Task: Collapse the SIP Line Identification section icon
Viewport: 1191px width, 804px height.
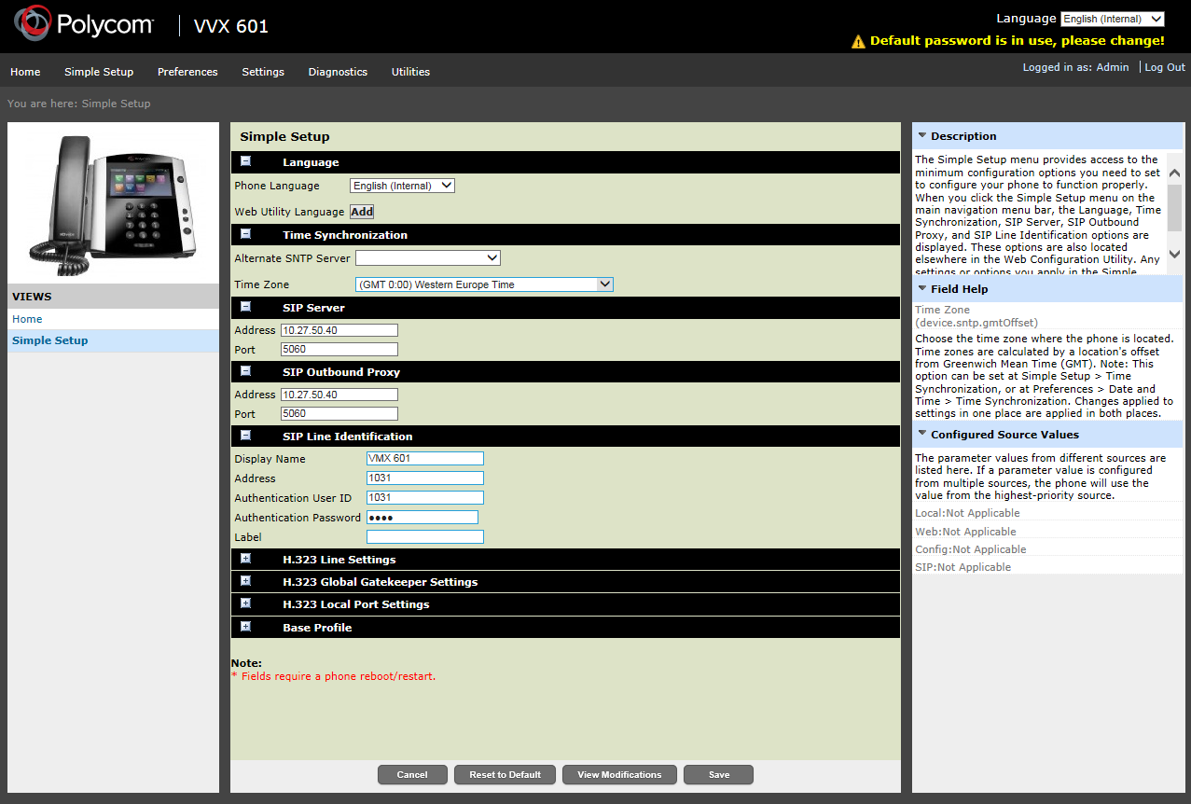Action: (x=245, y=436)
